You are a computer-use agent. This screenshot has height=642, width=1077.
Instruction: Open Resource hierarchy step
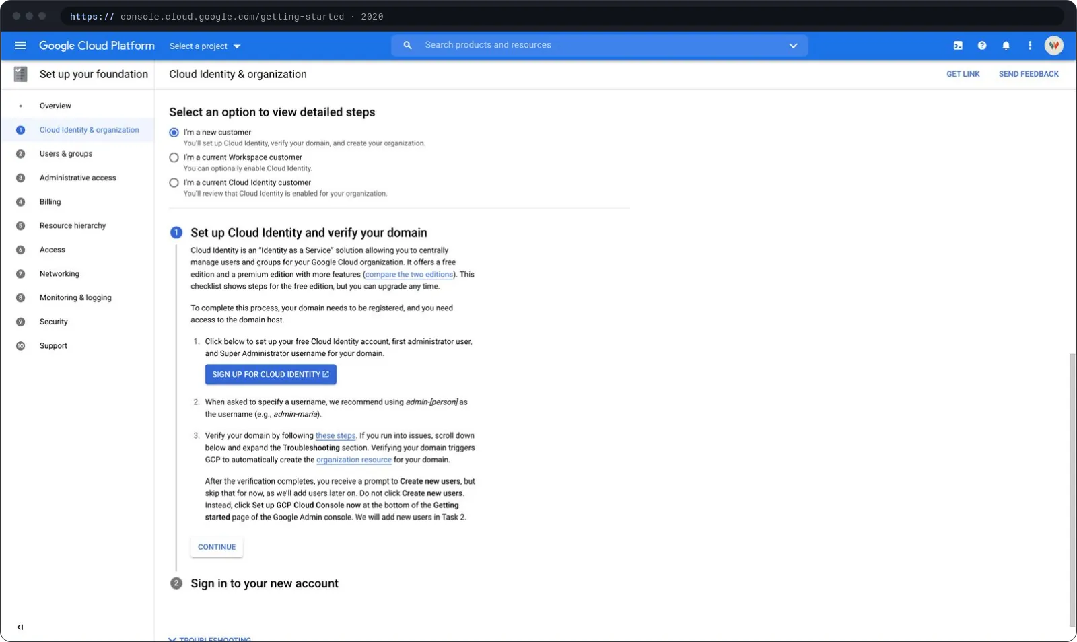click(x=73, y=226)
